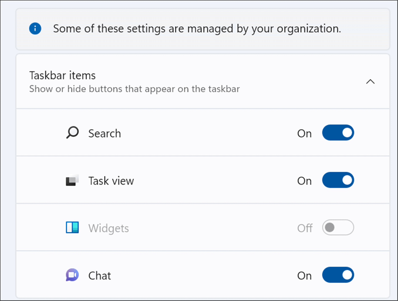Turn off the Search toggle
The width and height of the screenshot is (398, 301).
pyautogui.click(x=338, y=133)
